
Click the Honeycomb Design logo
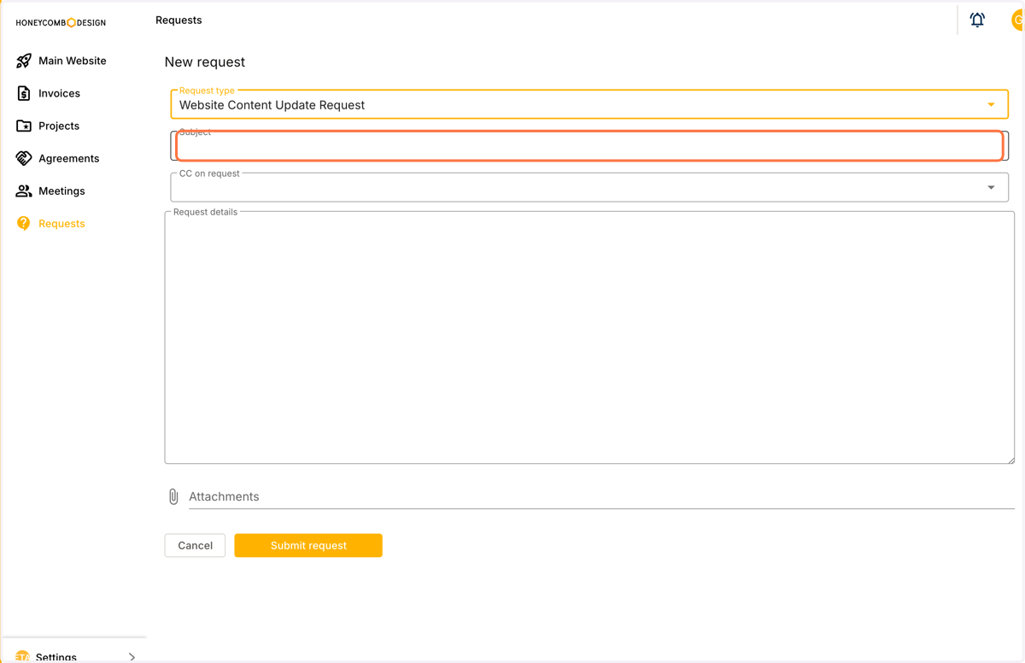pos(61,23)
